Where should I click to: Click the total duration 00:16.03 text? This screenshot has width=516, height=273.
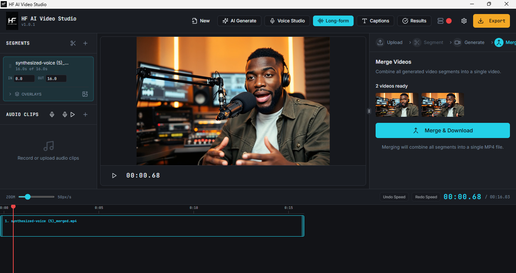click(x=500, y=197)
